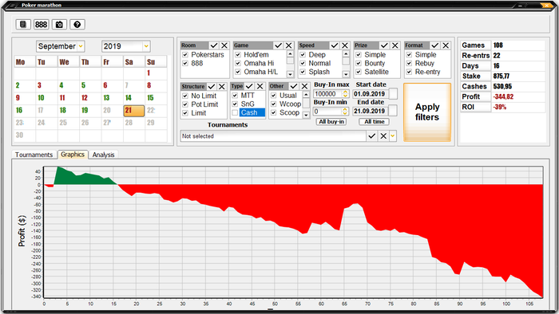Click All buy-in button

[331, 122]
